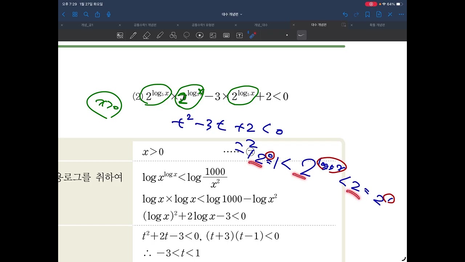This screenshot has height=262, width=465.
Task: Activate the laser pointer tool
Action: click(252, 35)
